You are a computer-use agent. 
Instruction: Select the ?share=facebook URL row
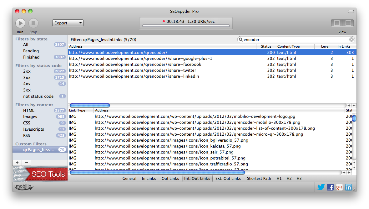click(212, 65)
